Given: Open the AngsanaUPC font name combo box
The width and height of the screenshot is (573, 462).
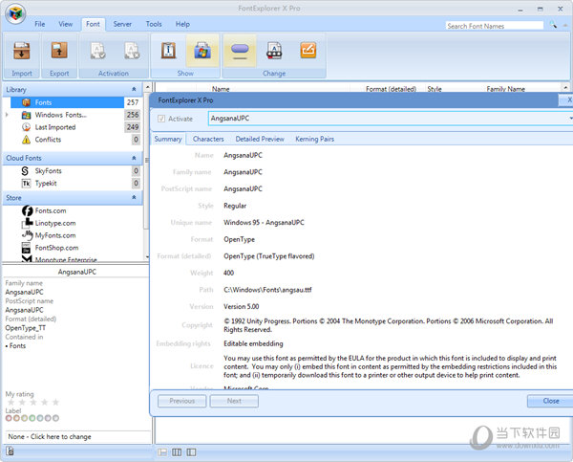Looking at the screenshot, I should coord(391,119).
